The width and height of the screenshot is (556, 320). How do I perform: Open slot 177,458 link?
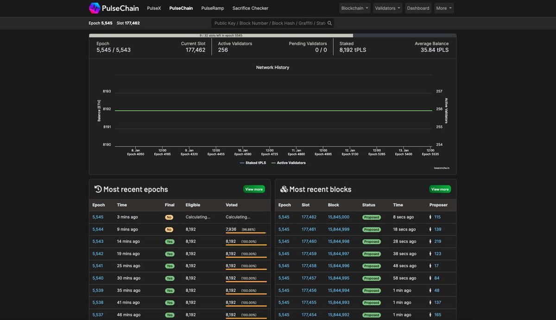pyautogui.click(x=309, y=266)
